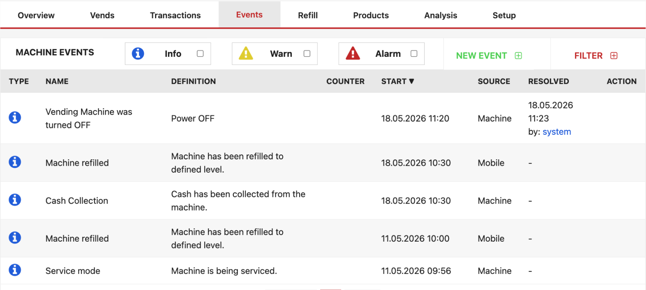Viewport: 646px width, 290px height.
Task: Click the NAME column header
Action: coord(57,81)
